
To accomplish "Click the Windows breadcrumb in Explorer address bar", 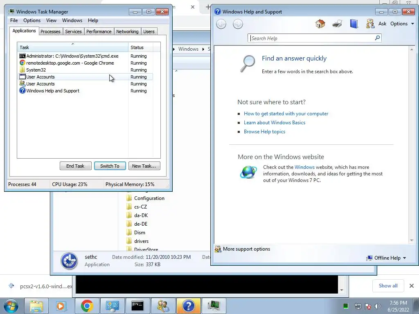I will pos(188,49).
